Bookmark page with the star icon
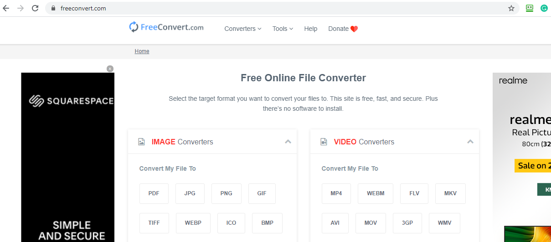This screenshot has height=242, width=551. point(511,8)
